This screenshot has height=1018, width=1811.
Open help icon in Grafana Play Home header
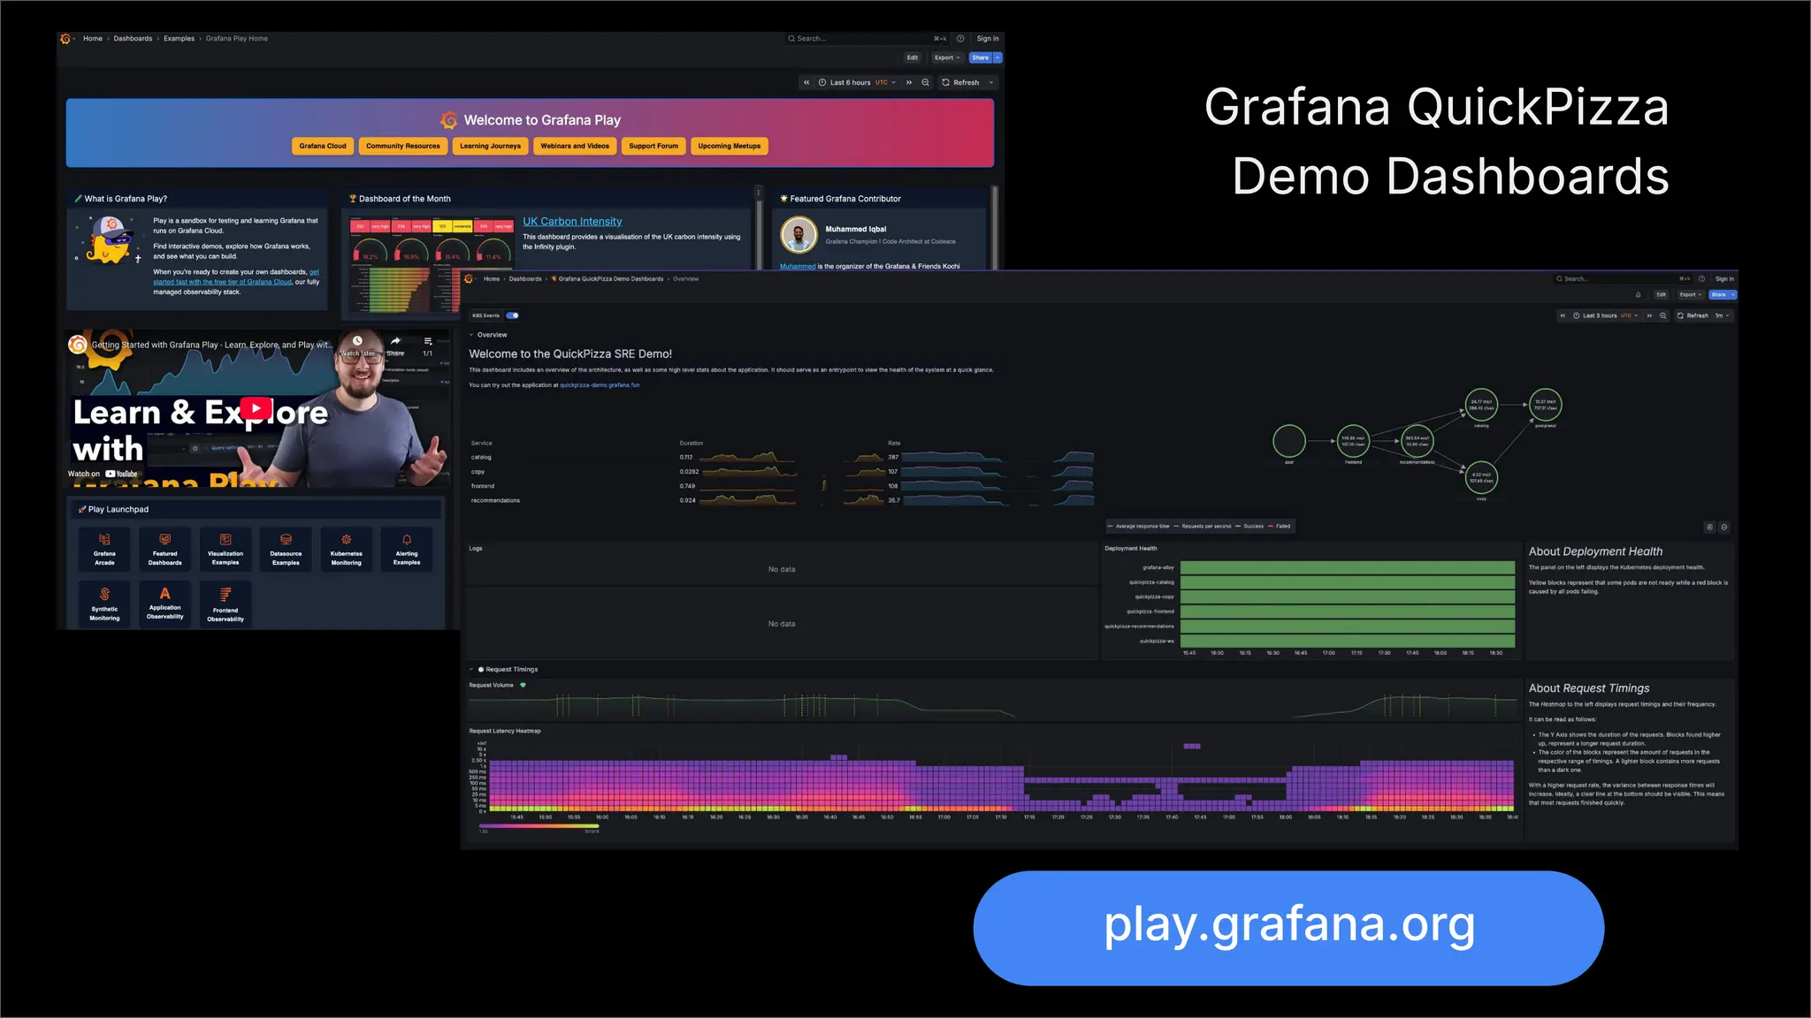coord(960,38)
